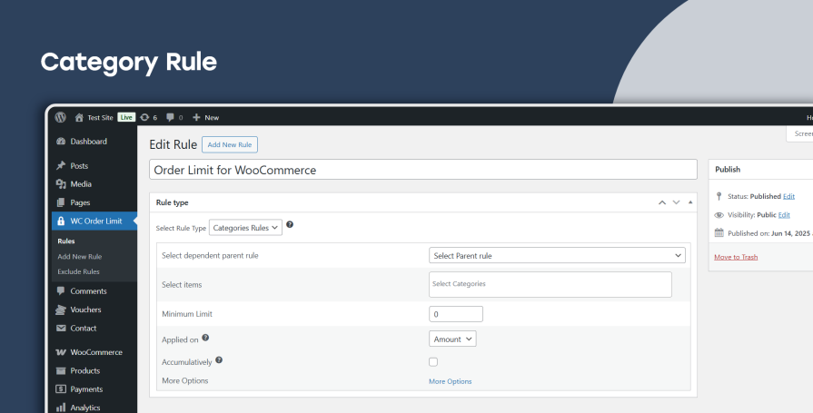Image resolution: width=813 pixels, height=413 pixels.
Task: Open Pages menu item
Action: point(80,202)
